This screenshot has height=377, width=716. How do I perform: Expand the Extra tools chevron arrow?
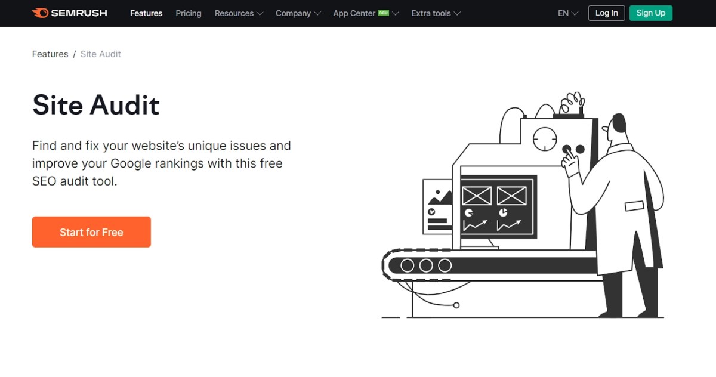[x=457, y=13]
